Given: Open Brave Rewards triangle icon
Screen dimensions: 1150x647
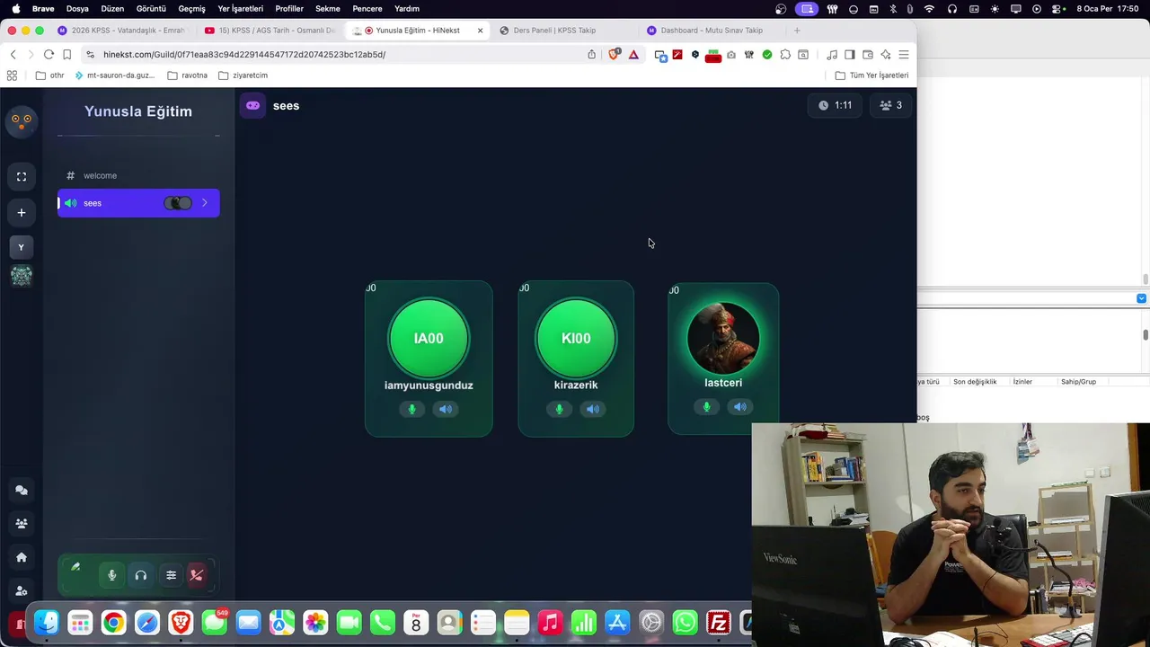Looking at the screenshot, I should [x=633, y=55].
